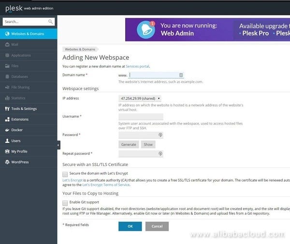
Task: Click the Adding New Webspace heading
Action: 96,58
